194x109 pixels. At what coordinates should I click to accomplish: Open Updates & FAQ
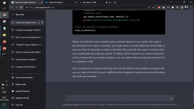27,98
